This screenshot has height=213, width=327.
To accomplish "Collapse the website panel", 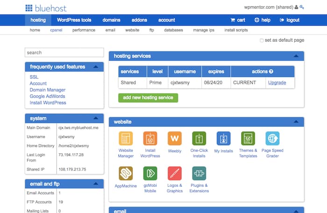I will [x=296, y=121].
